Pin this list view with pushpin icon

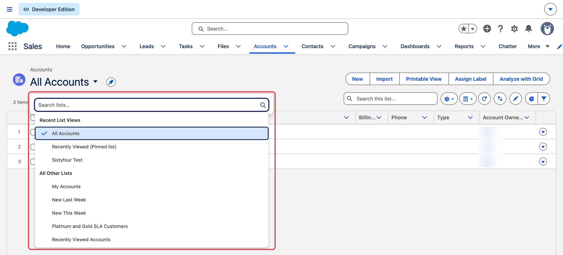click(111, 82)
